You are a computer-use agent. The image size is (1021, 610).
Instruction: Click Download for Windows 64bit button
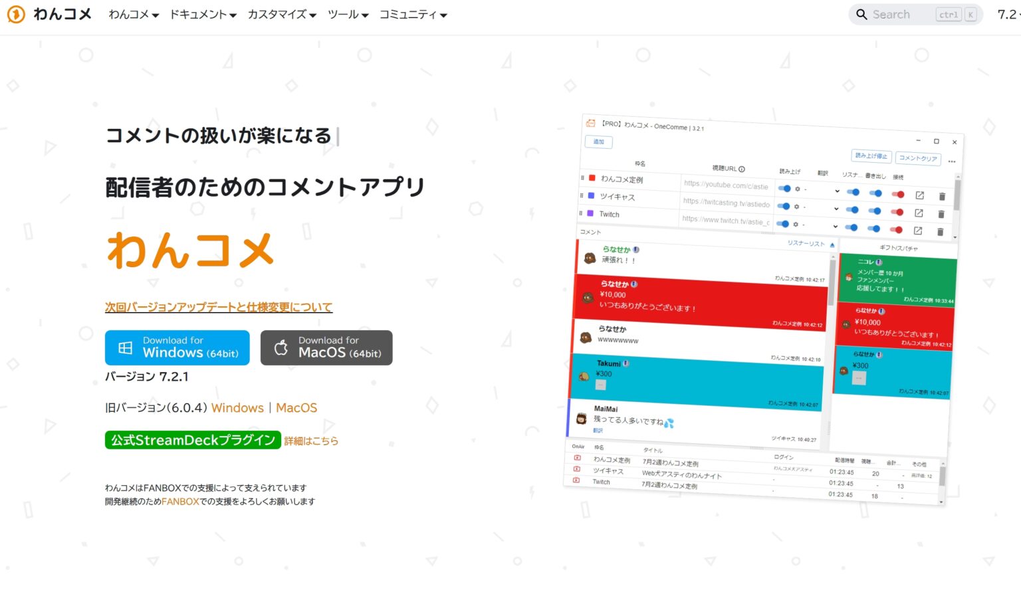click(x=177, y=347)
